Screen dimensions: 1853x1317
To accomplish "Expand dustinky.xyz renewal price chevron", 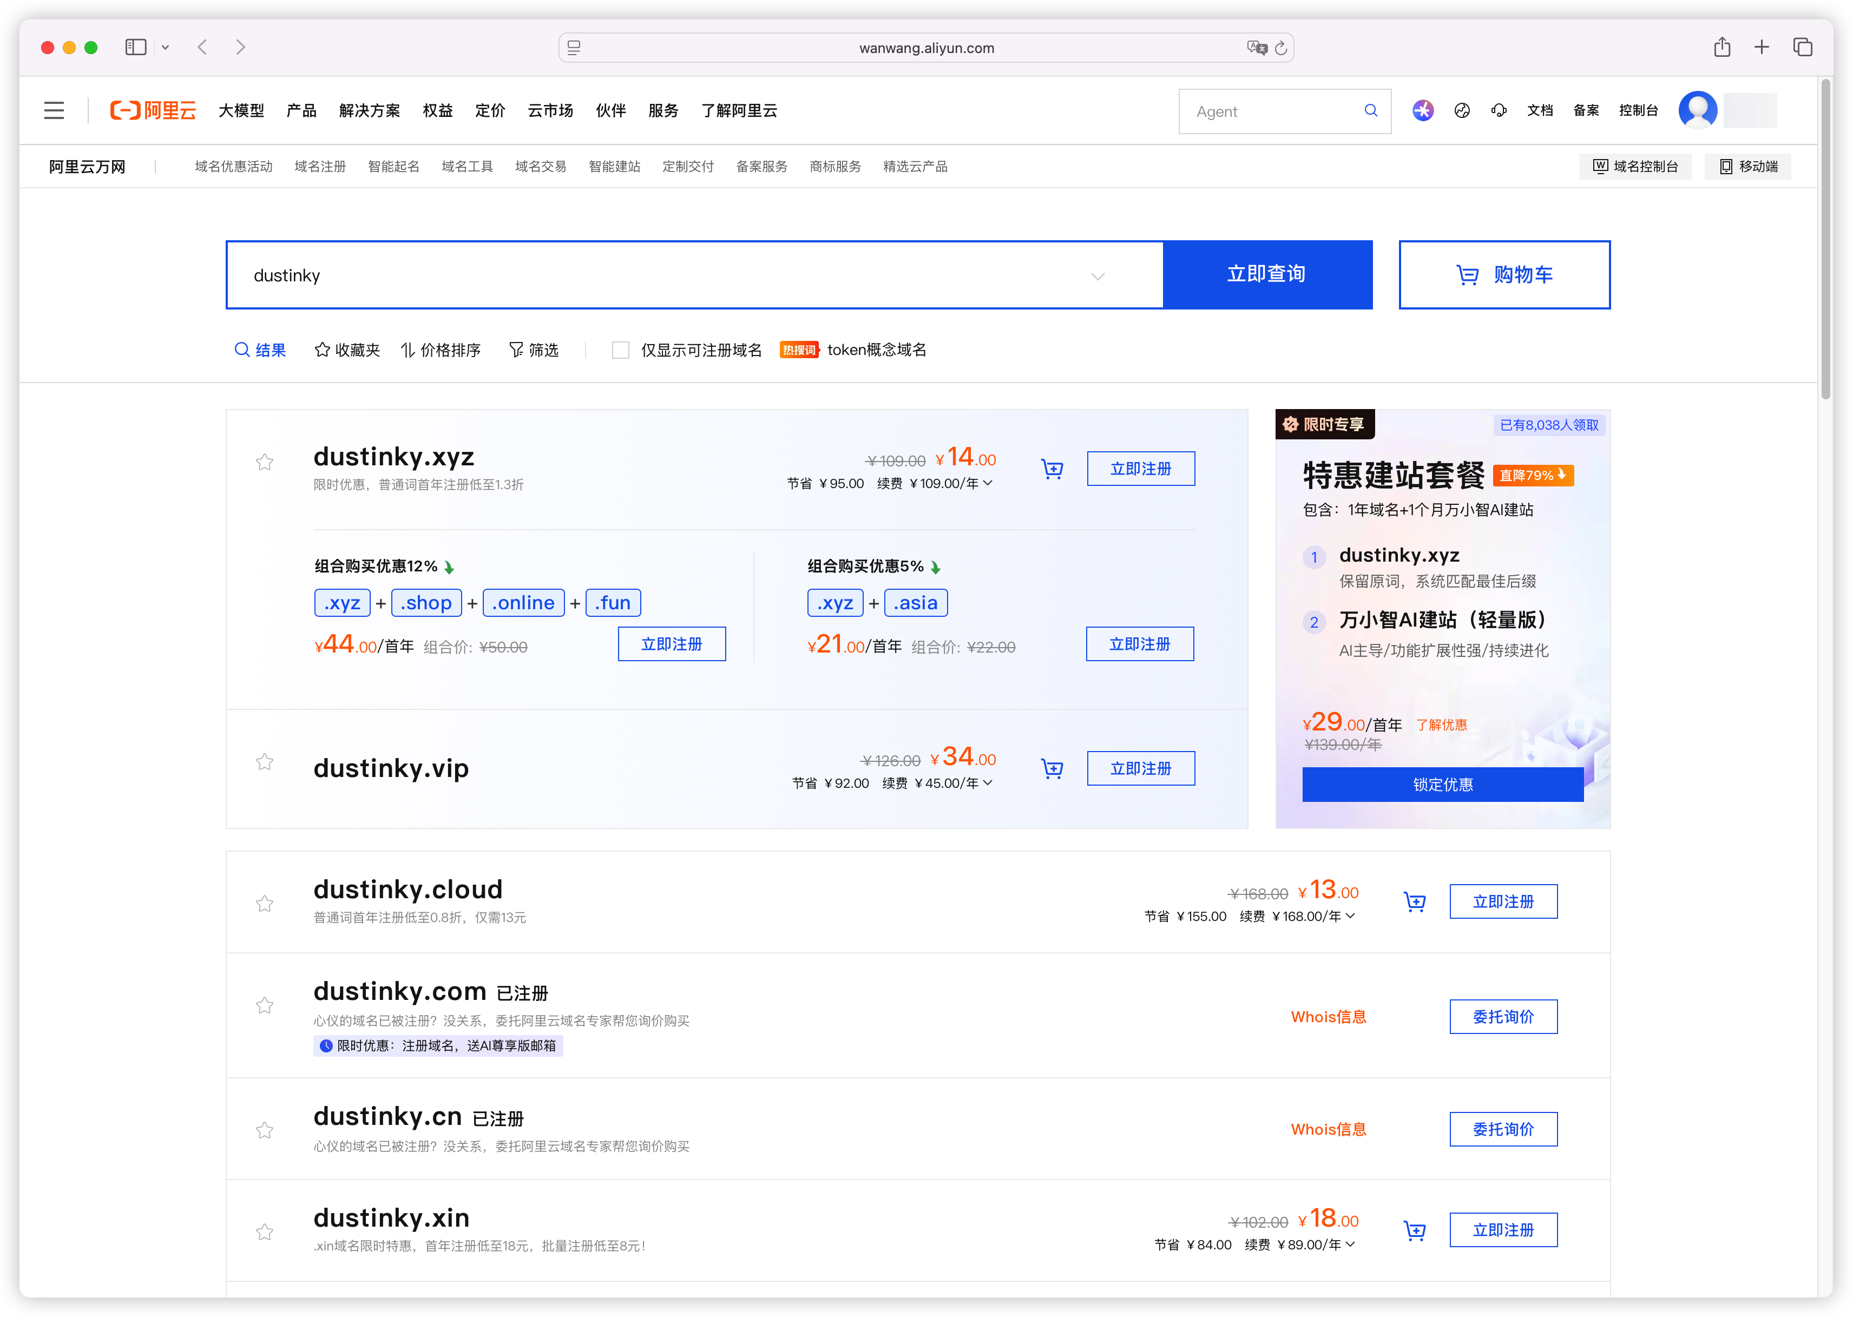I will click(x=987, y=483).
